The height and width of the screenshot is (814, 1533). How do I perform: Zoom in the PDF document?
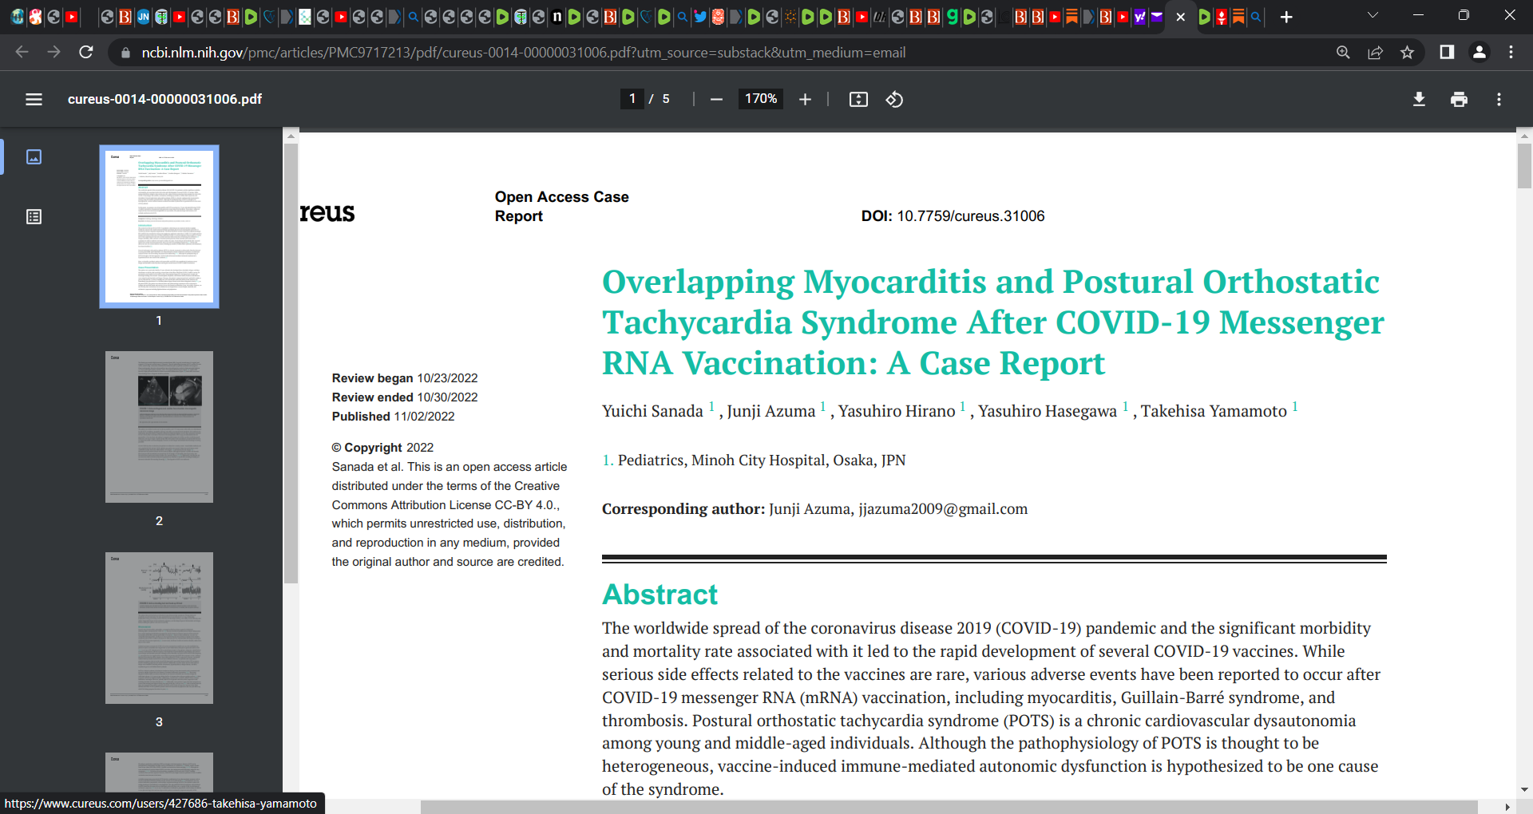[805, 99]
